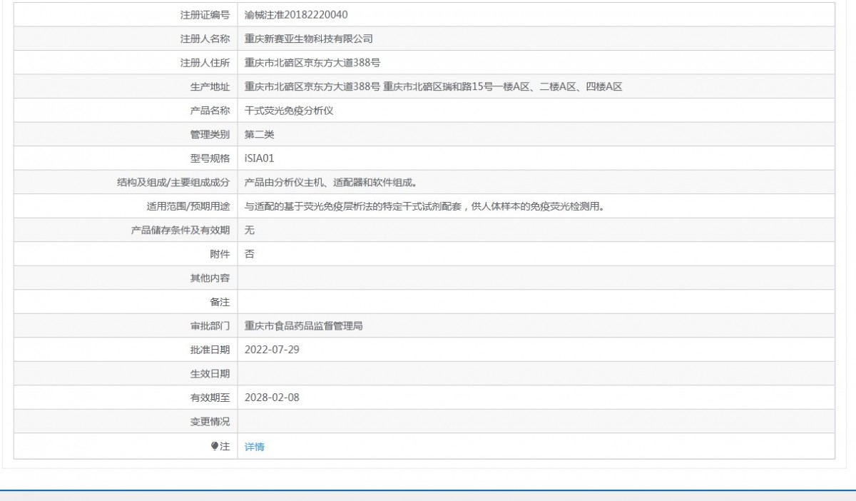Click the intended use text starting 与适配的基于荧光免疫层析法
This screenshot has height=501, width=856.
(425, 206)
